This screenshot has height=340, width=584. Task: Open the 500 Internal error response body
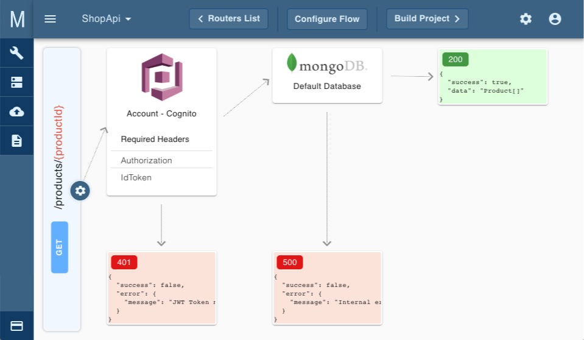click(327, 297)
